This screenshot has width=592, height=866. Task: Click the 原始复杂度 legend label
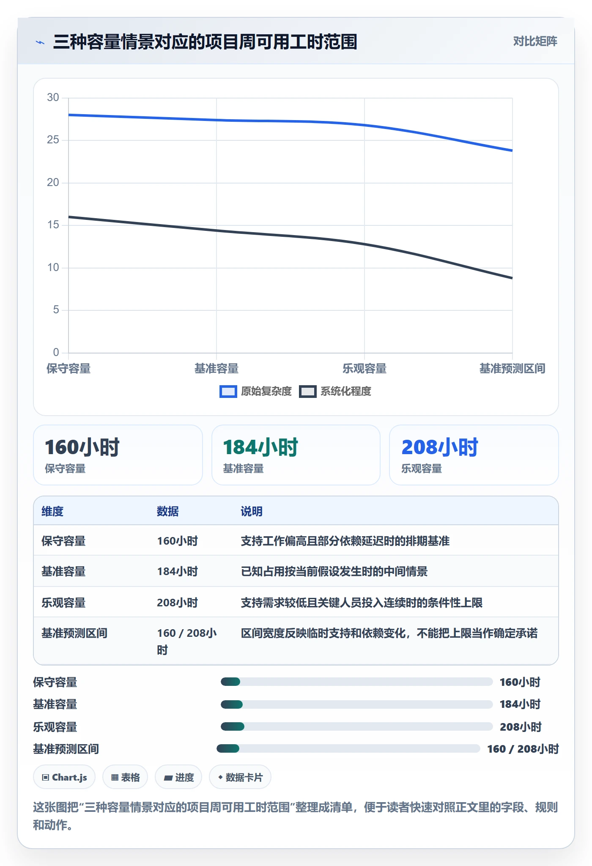(x=266, y=392)
